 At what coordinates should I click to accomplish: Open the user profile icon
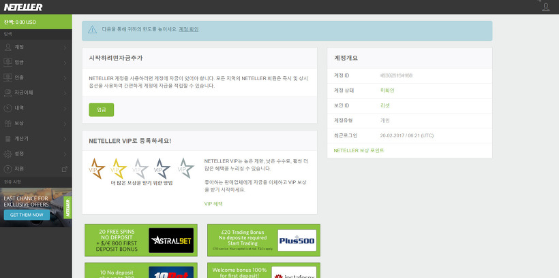click(545, 7)
